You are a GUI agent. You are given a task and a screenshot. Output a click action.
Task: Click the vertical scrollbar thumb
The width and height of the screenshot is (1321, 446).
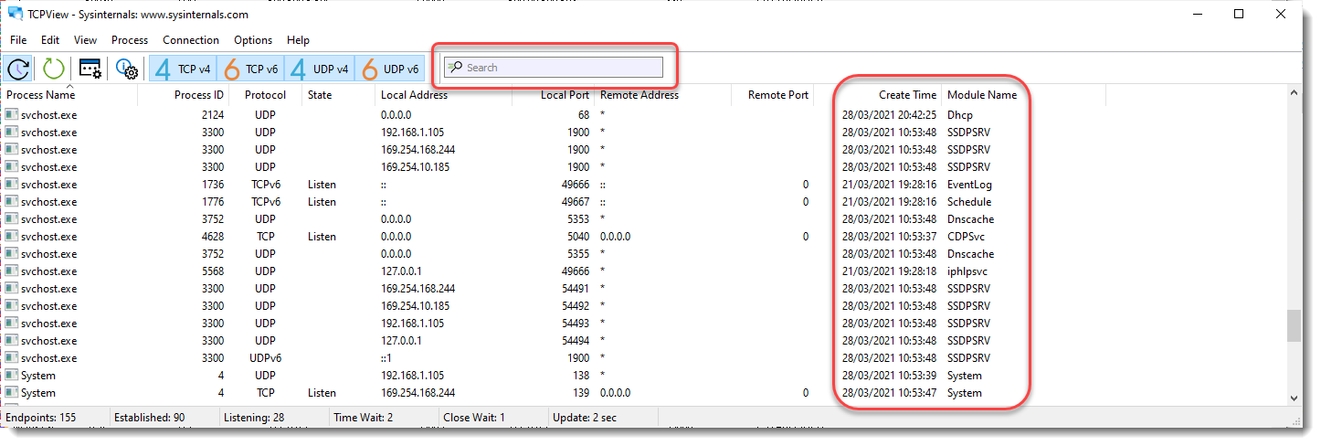[1293, 325]
